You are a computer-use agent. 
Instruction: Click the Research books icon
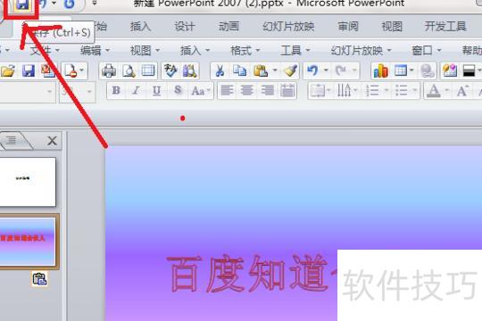click(190, 71)
